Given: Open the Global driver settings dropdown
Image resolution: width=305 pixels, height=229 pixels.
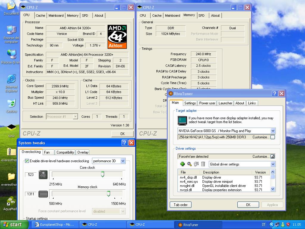Looking at the screenshot, I should pyautogui.click(x=273, y=164).
